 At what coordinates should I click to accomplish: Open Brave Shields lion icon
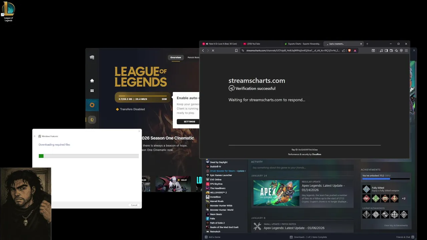349,51
